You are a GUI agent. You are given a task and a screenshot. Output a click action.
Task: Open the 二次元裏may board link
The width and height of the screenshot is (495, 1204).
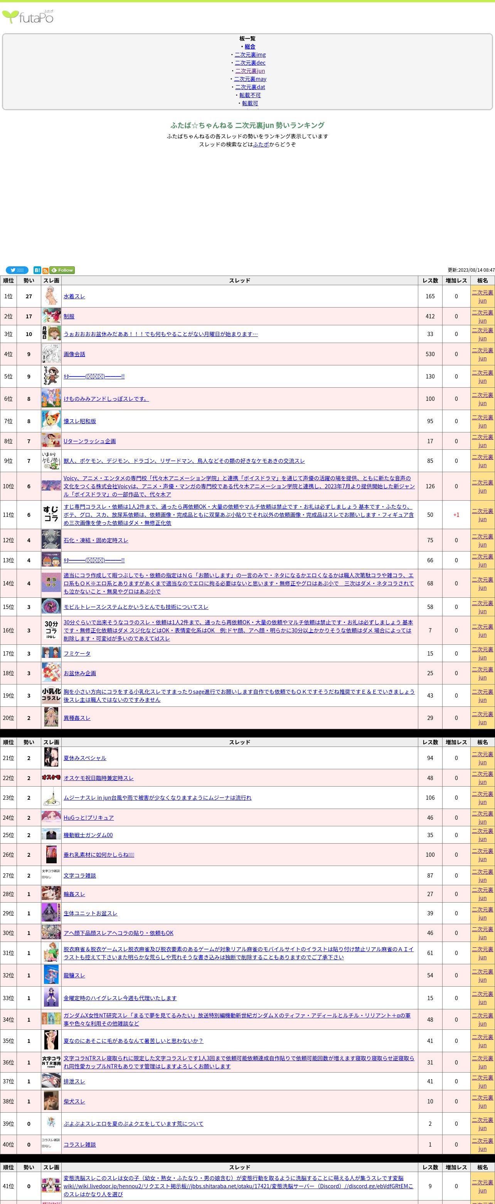click(x=250, y=79)
